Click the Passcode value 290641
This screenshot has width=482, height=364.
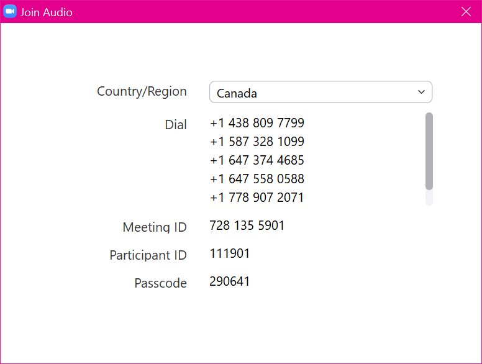(x=230, y=281)
